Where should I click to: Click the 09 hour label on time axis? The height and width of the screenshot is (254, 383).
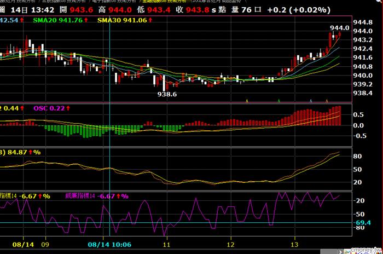click(x=45, y=245)
